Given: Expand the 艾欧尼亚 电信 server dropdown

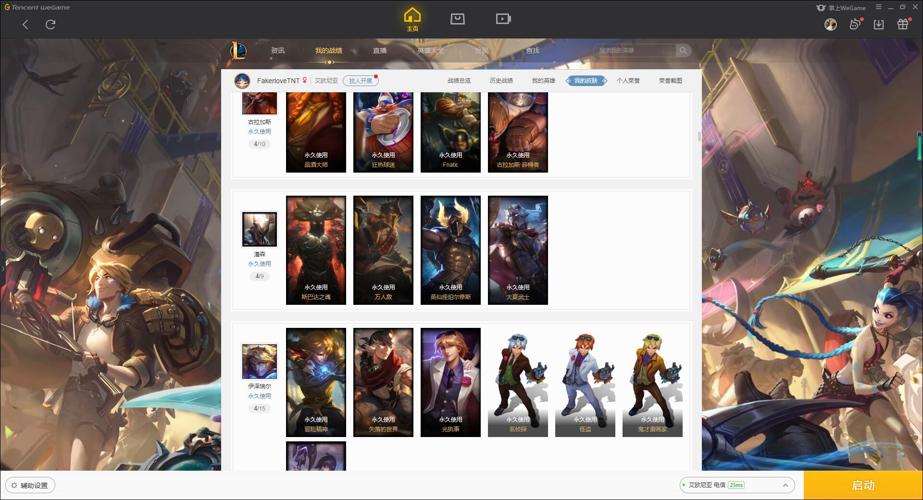Looking at the screenshot, I should (x=736, y=485).
